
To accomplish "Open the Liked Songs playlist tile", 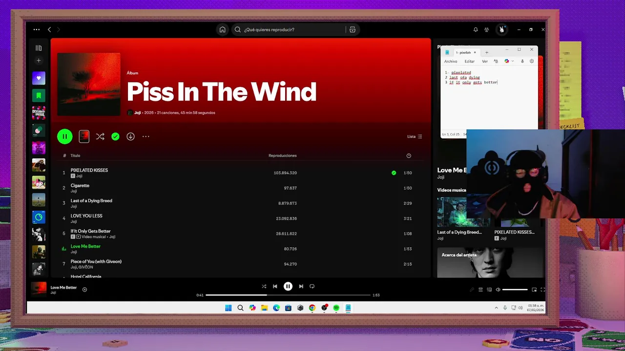I will point(39,78).
